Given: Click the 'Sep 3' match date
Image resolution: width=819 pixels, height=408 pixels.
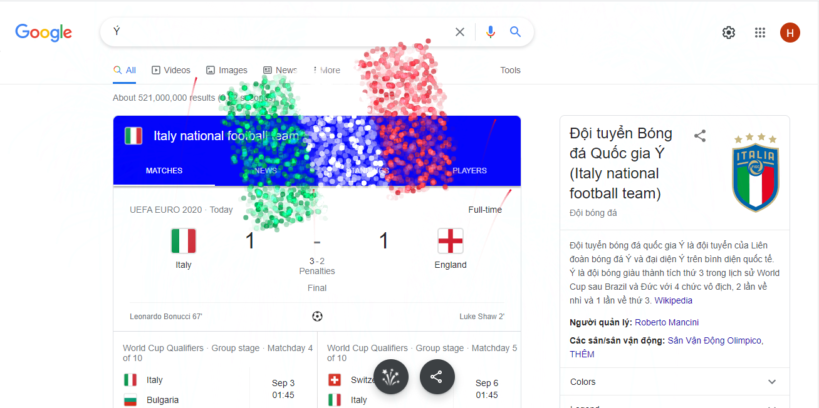Looking at the screenshot, I should (283, 383).
